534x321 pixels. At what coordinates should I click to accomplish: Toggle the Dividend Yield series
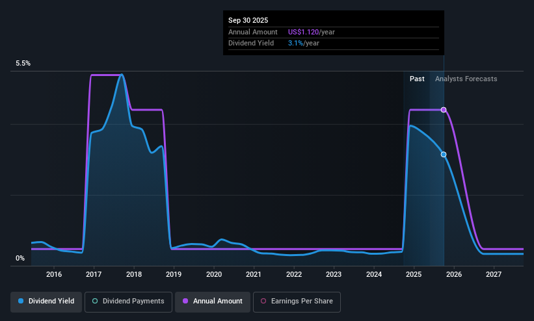[x=46, y=302]
